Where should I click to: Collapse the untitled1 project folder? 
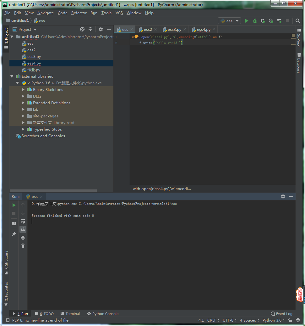(x=12, y=37)
